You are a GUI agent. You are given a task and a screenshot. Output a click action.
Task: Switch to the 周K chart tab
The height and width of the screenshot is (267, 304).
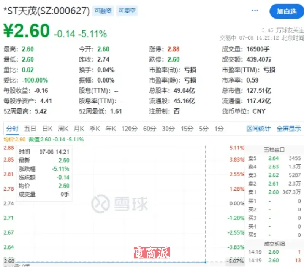(x=63, y=129)
